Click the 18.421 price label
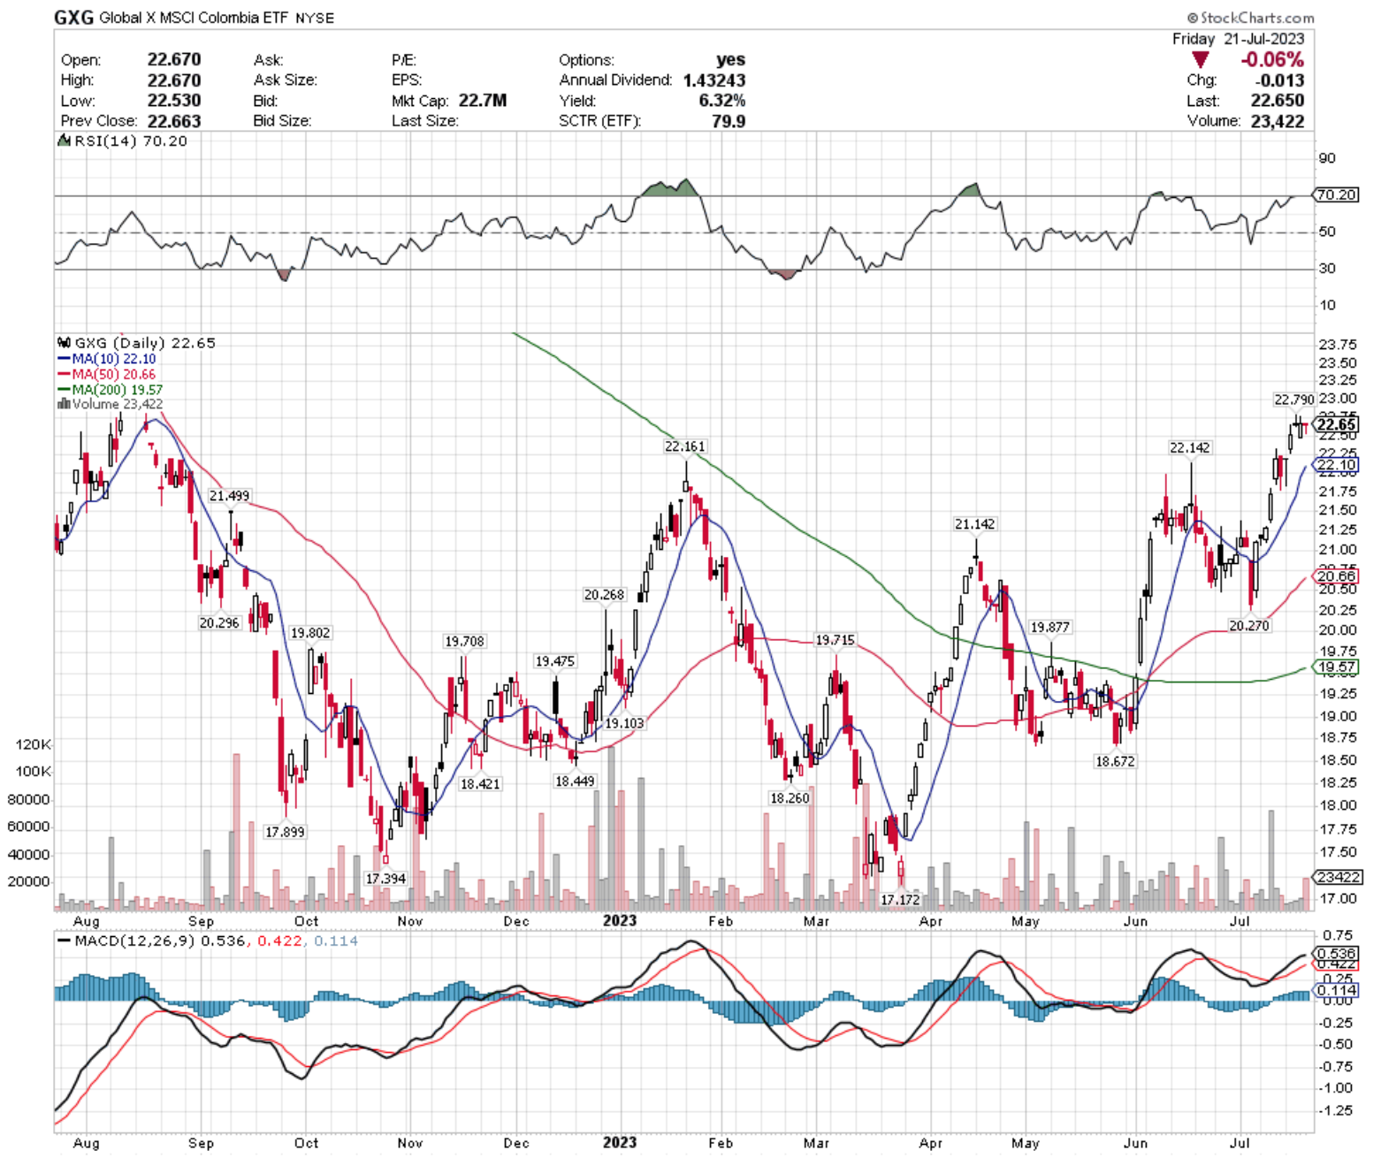Screen dimensions: 1381x1158 tap(480, 784)
